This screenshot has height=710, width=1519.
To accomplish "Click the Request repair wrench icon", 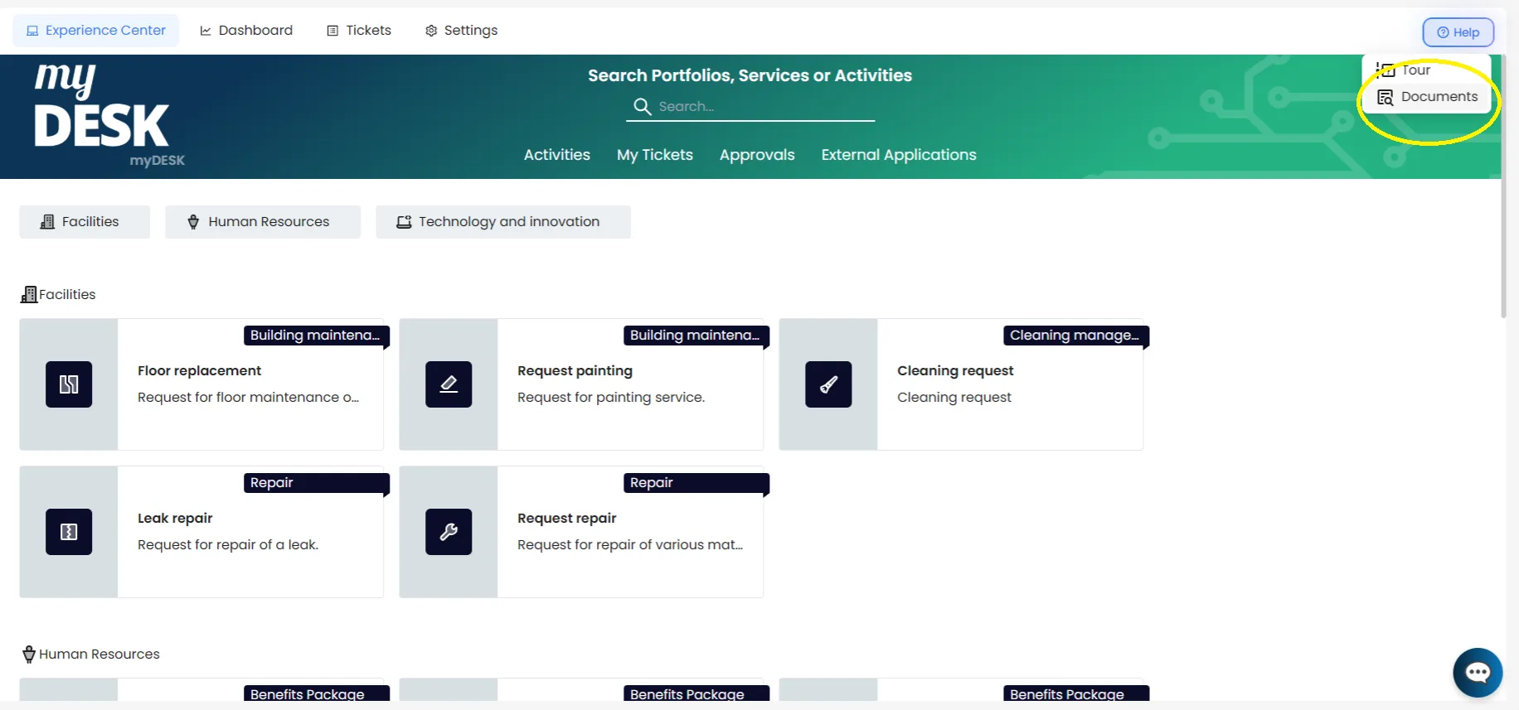I will 449,532.
